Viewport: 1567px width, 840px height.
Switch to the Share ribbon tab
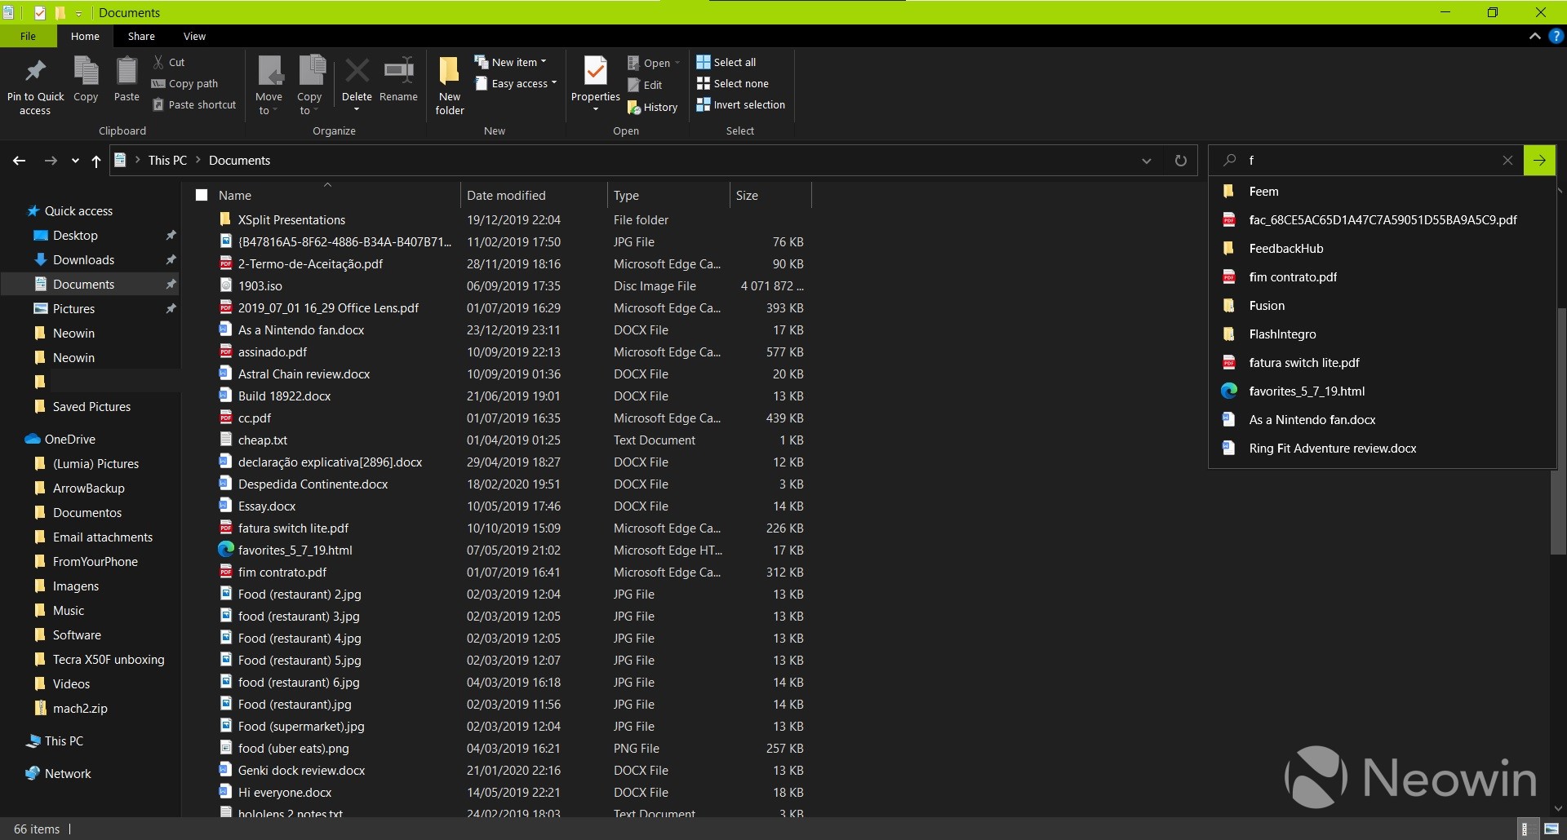tap(141, 36)
